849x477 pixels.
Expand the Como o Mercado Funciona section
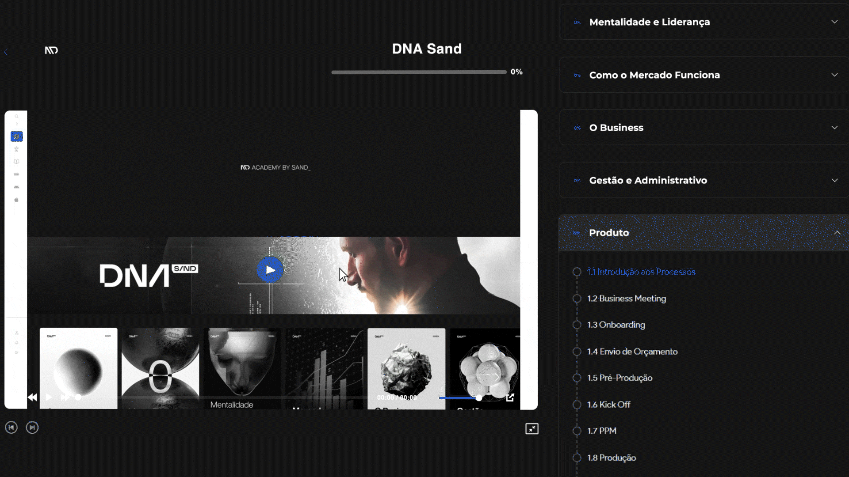(x=704, y=75)
